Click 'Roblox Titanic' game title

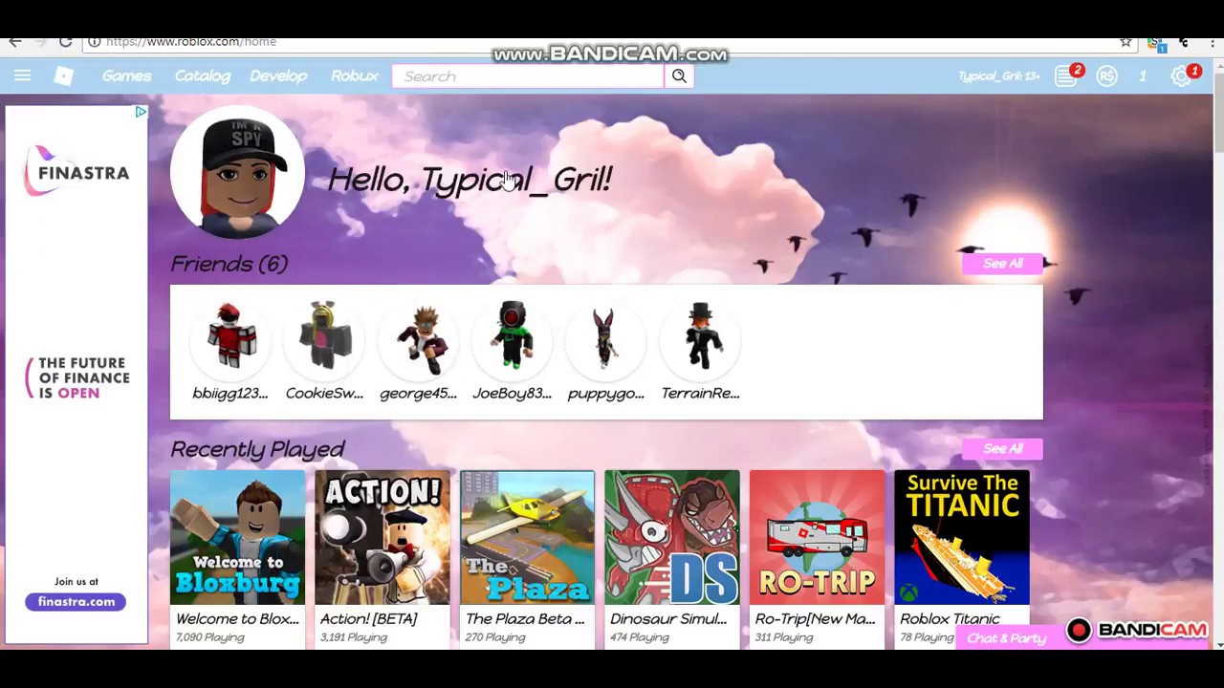pyautogui.click(x=950, y=619)
